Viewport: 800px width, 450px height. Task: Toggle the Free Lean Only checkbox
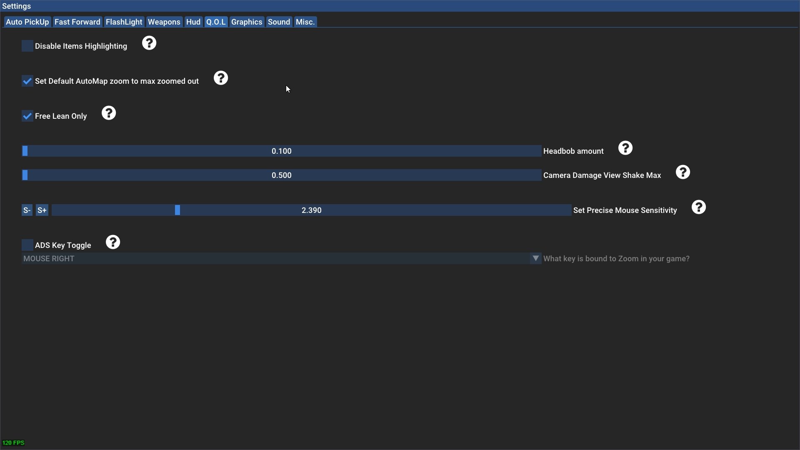click(27, 116)
